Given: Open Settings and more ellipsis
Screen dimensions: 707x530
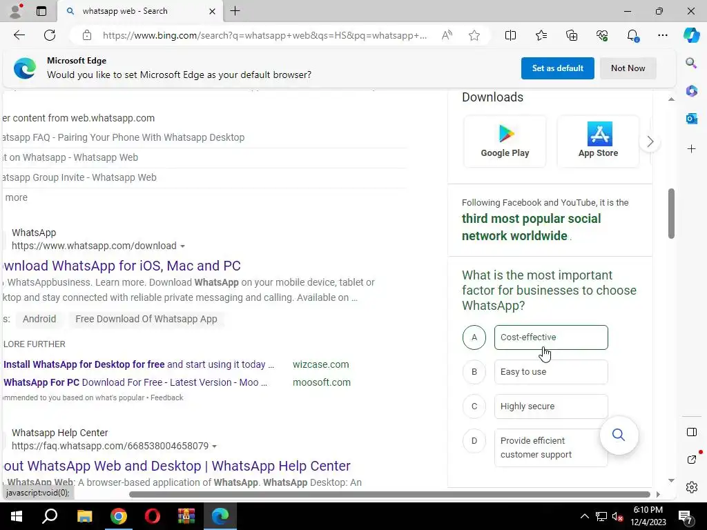Looking at the screenshot, I should tap(662, 35).
